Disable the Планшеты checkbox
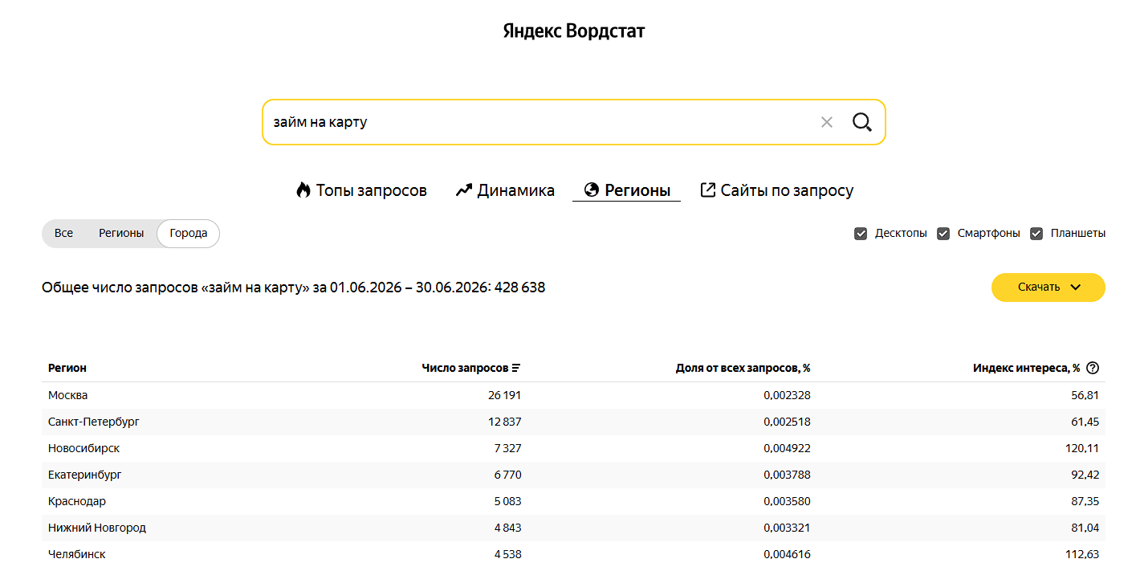Image resolution: width=1136 pixels, height=567 pixels. coord(1036,234)
